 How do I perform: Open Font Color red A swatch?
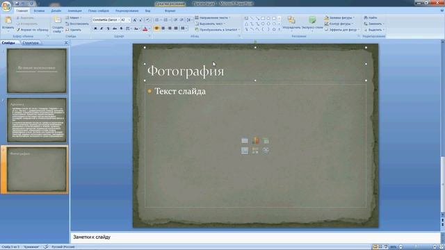145,28
